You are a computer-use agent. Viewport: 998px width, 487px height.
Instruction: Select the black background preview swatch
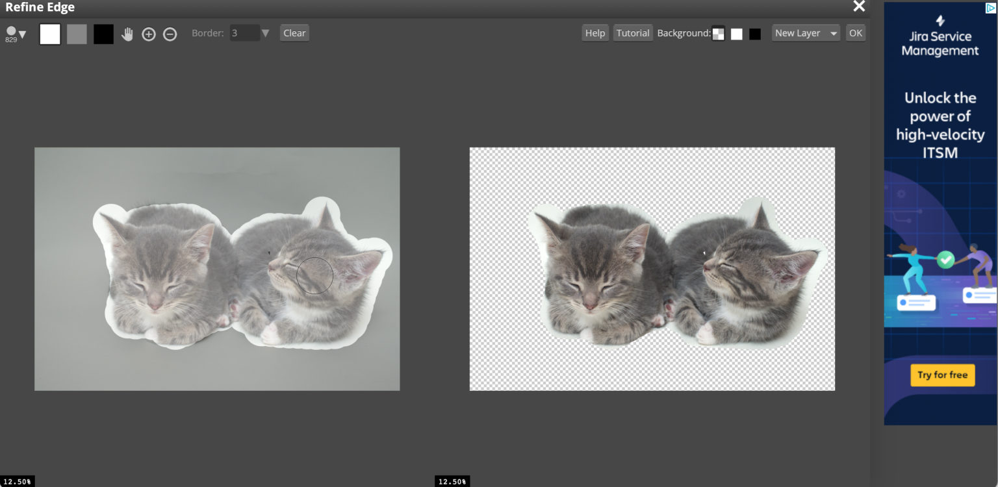point(754,32)
